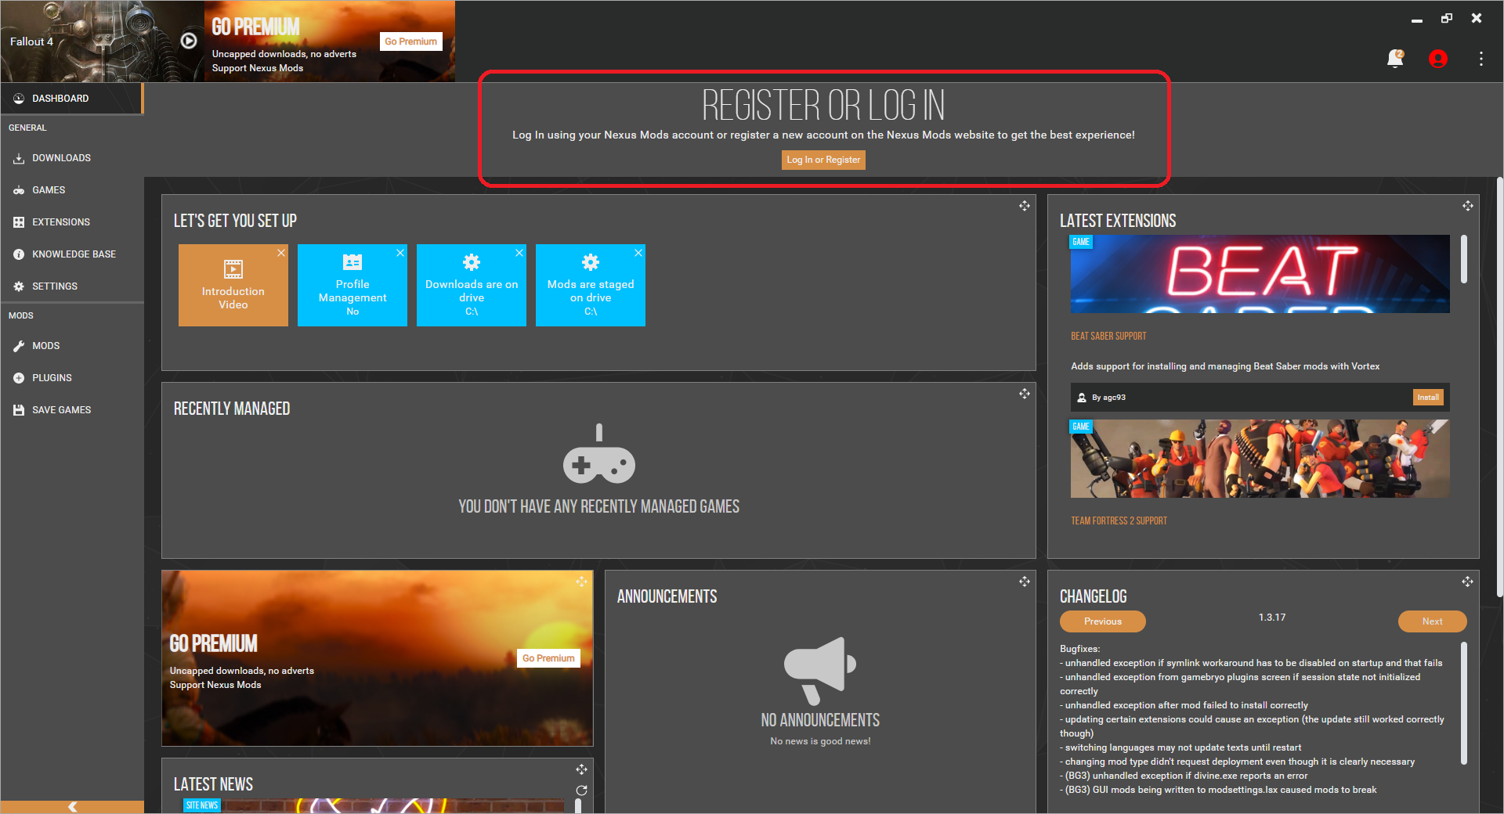Dismiss the Profile Management tile
1504x814 pixels.
click(400, 253)
